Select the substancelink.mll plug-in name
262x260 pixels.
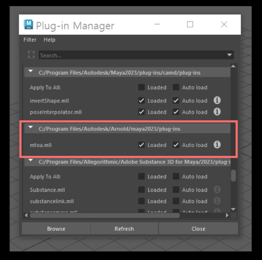coord(52,201)
